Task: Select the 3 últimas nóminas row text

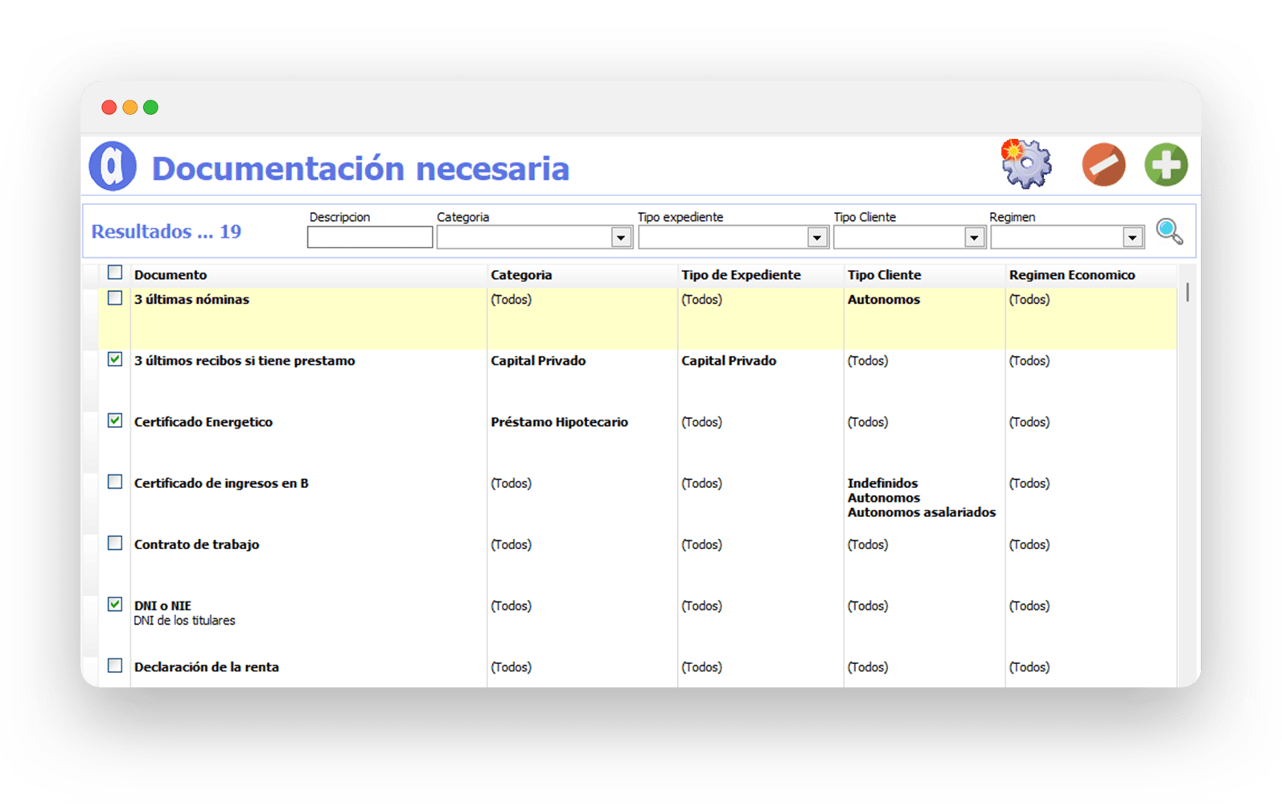Action: coord(191,299)
